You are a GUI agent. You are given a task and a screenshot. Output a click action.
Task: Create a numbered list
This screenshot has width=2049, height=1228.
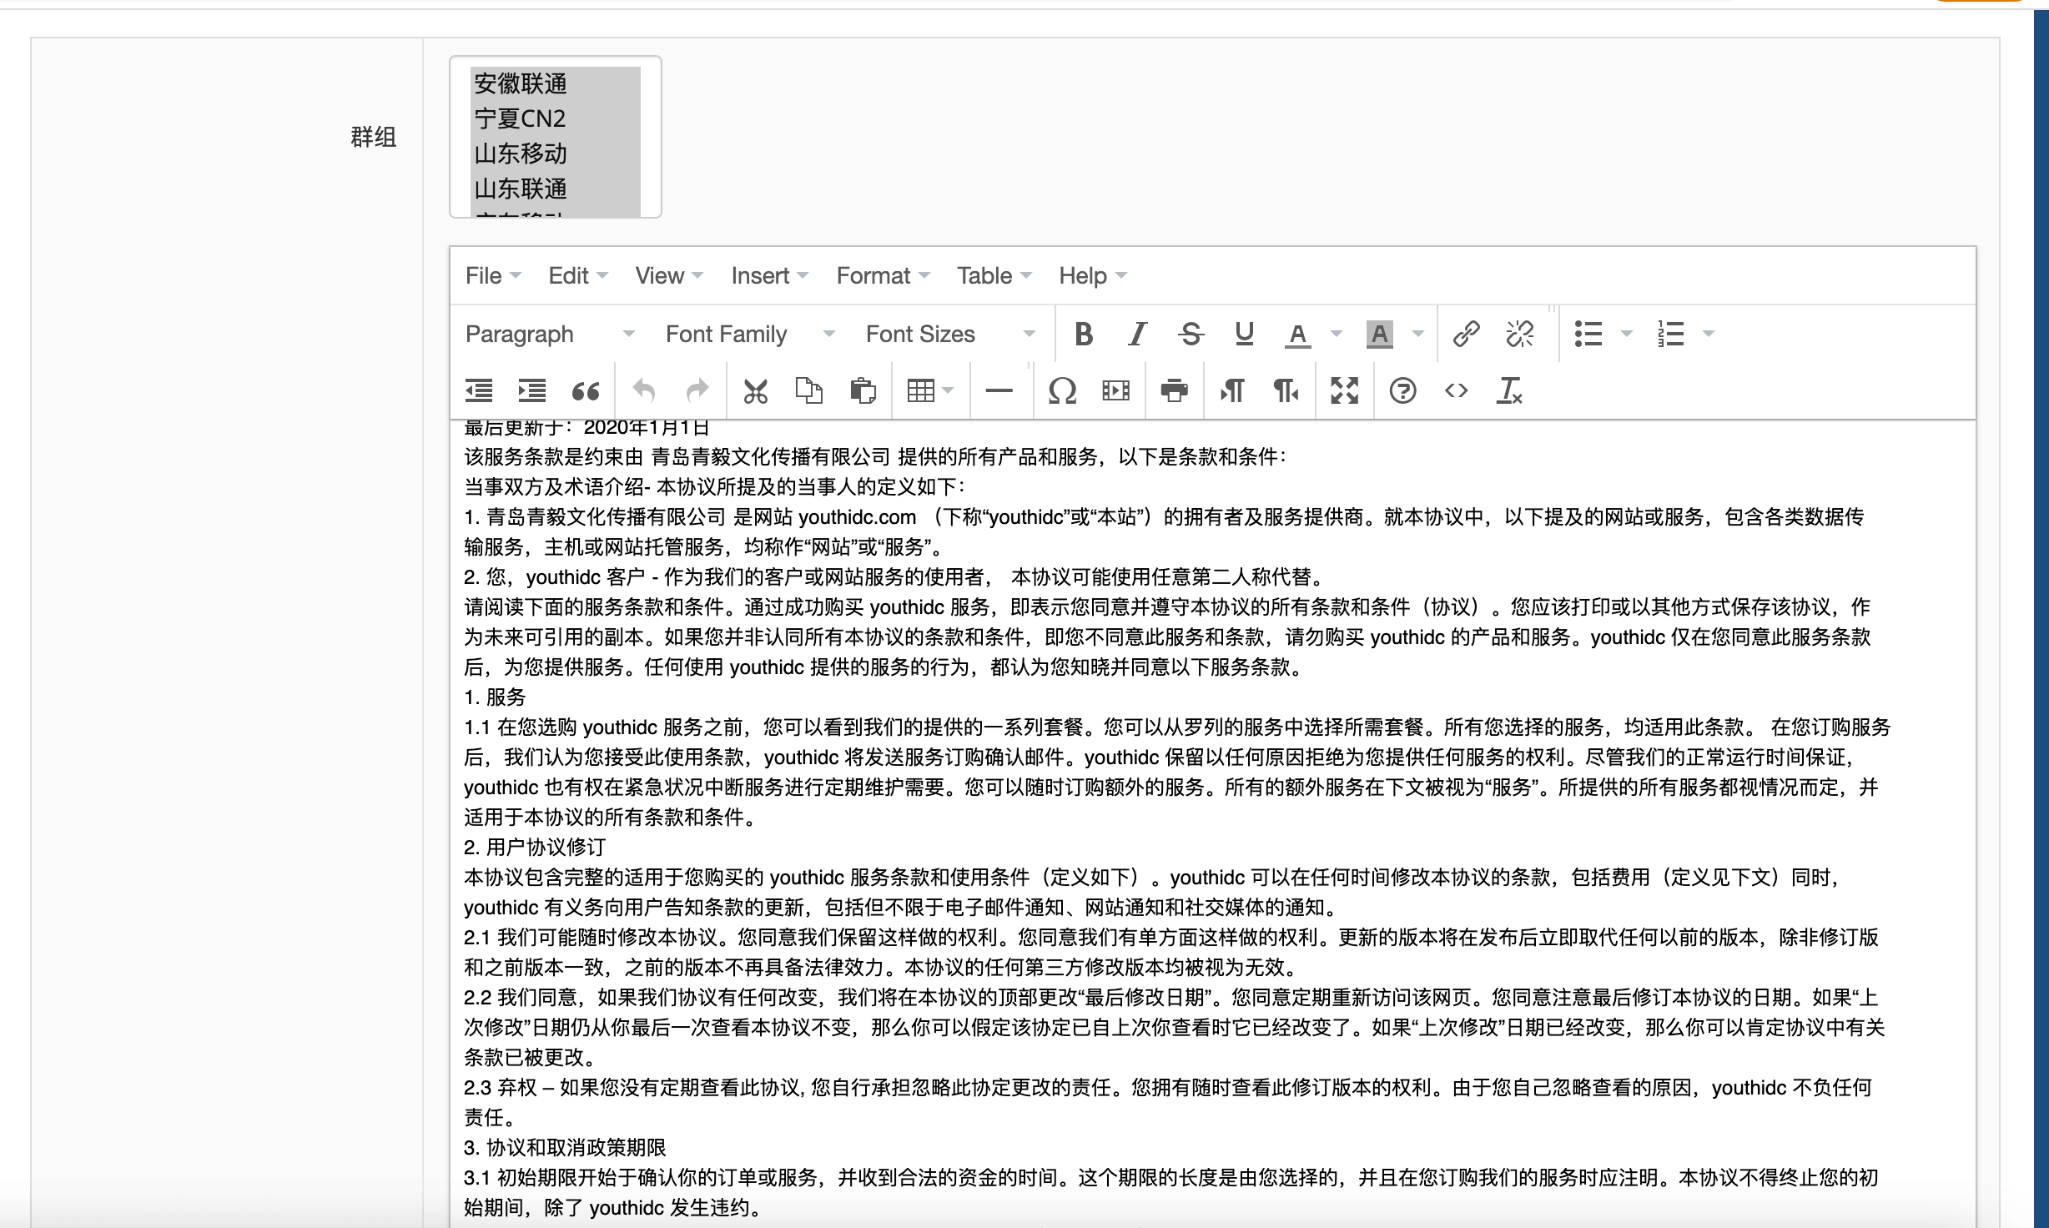click(x=1670, y=335)
